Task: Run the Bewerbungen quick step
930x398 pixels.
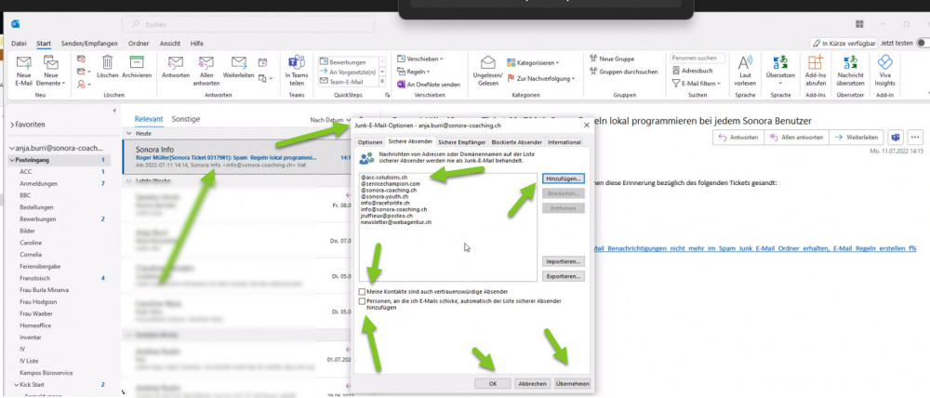Action: tap(348, 62)
